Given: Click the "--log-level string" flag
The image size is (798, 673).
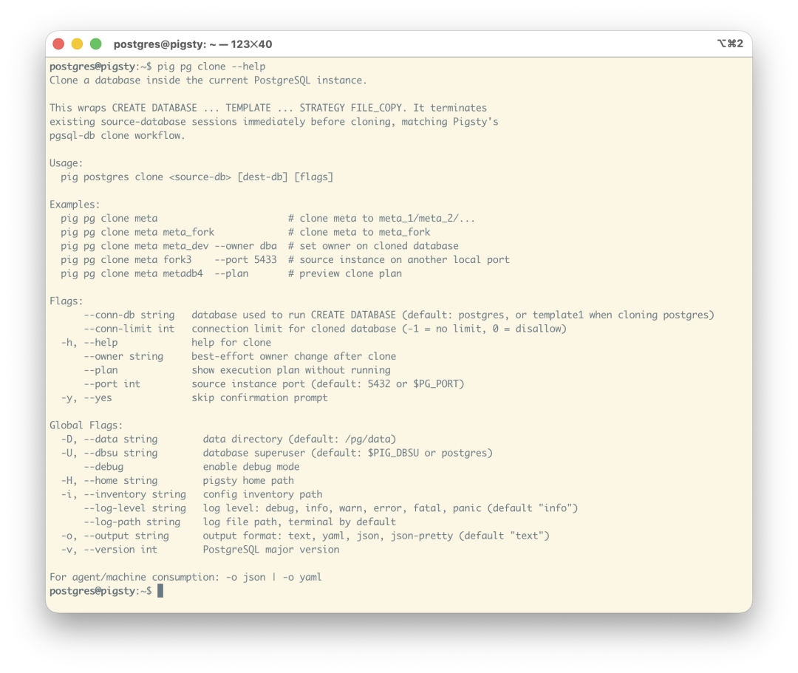Looking at the screenshot, I should (135, 508).
